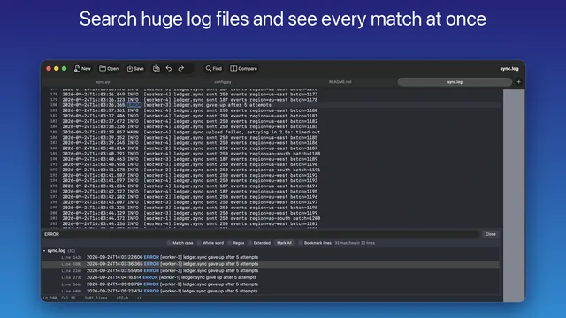Click the Mark All button
The width and height of the screenshot is (566, 318).
coord(284,243)
